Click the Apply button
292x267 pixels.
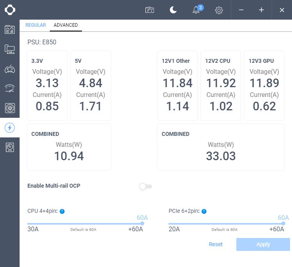pyautogui.click(x=263, y=245)
